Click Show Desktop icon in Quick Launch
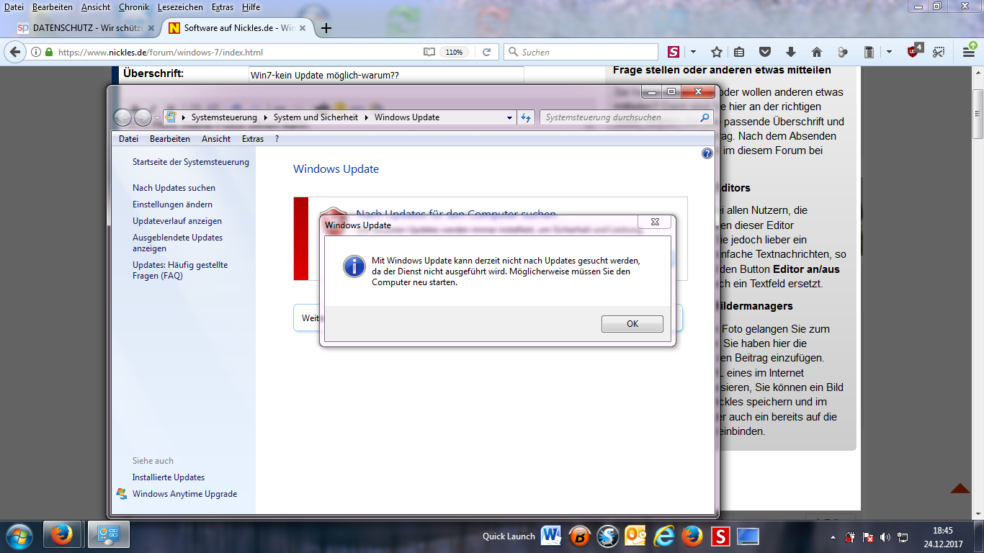 [x=748, y=536]
